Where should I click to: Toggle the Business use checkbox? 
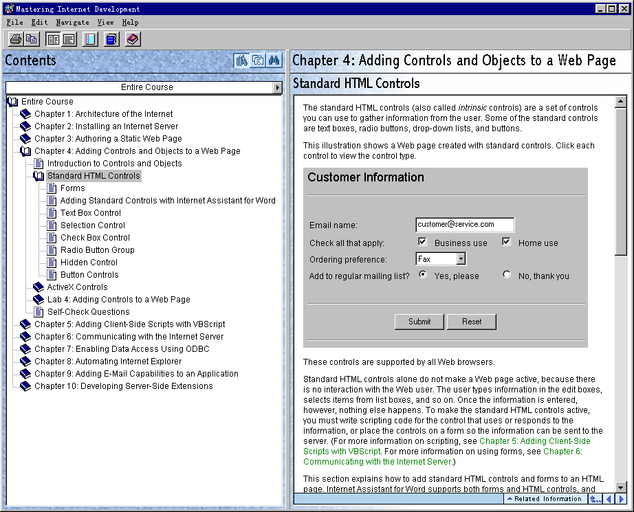(x=422, y=242)
